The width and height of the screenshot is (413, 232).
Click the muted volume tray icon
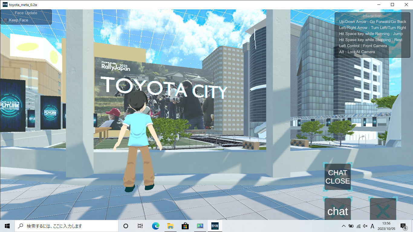click(x=365, y=226)
